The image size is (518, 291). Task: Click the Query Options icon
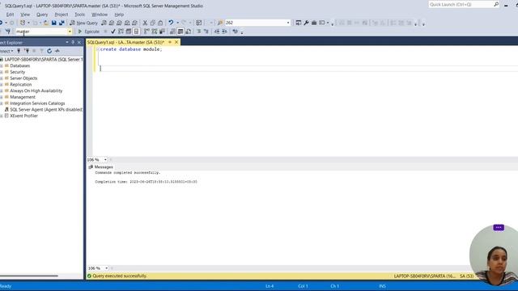point(129,32)
